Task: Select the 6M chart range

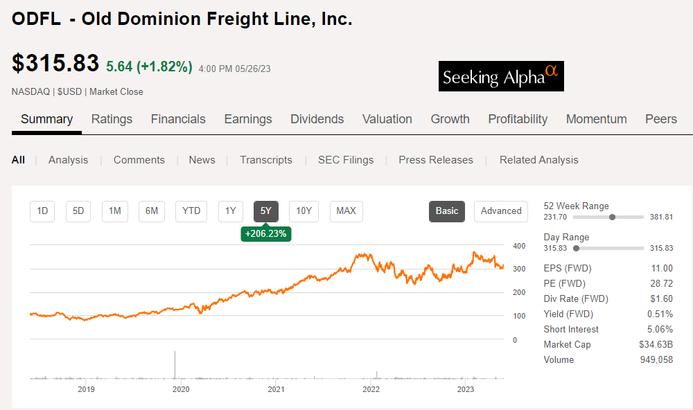Action: pos(151,211)
